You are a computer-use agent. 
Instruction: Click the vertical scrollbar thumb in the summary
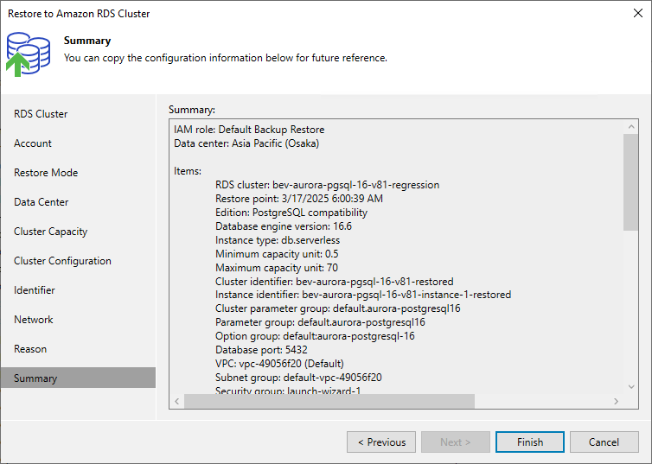click(x=630, y=182)
